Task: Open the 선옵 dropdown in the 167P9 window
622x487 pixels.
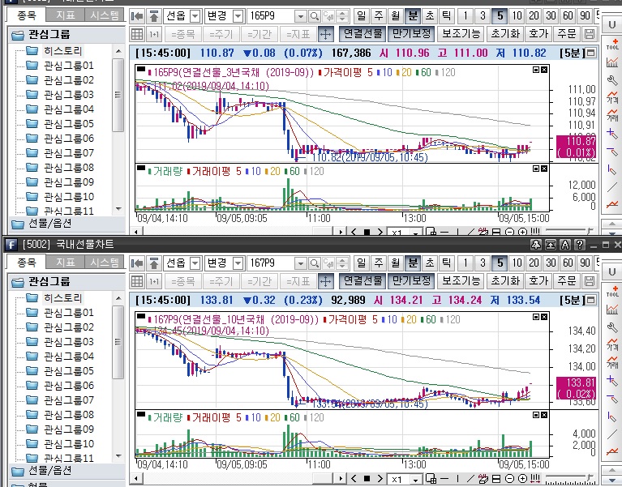Action: point(195,263)
